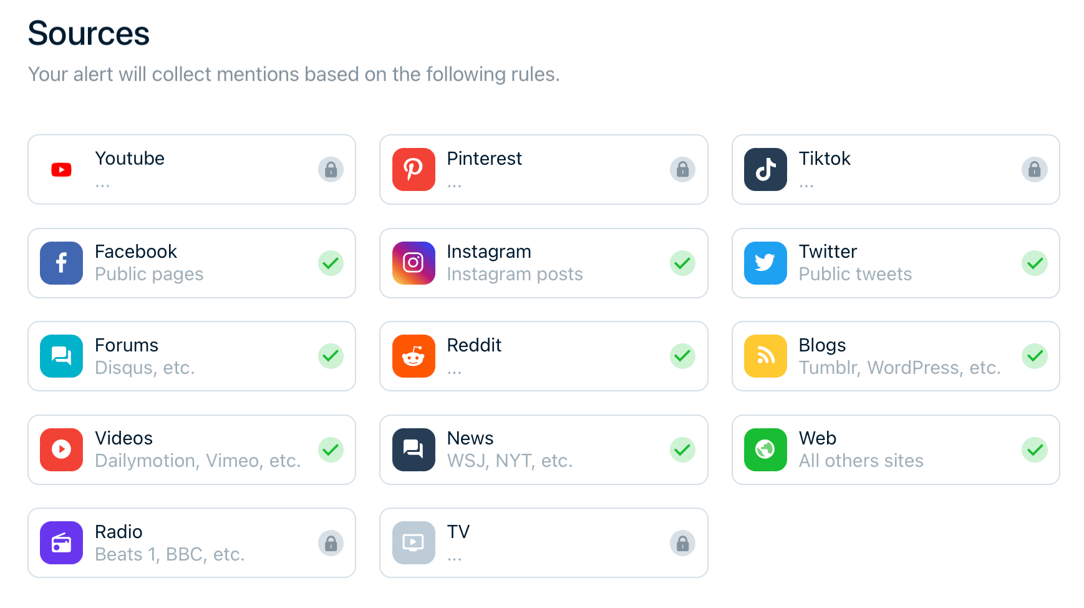Click the grey TV screen icon
Screen dimensions: 1084x608
coord(414,542)
